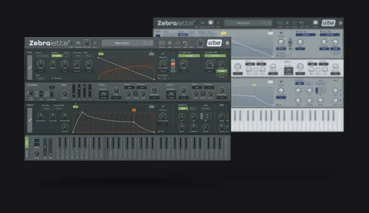The height and width of the screenshot is (213, 369).
Task: Adjust the envelope Sustain slider
Action: (x=84, y=91)
